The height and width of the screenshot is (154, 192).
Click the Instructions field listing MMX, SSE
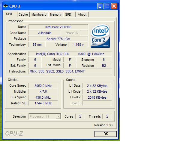[x=70, y=71]
